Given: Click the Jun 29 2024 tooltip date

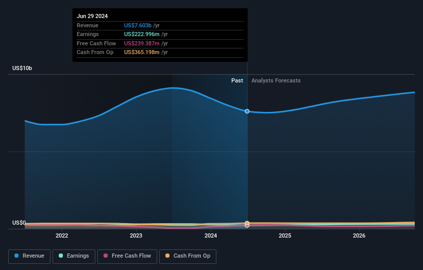Looking at the screenshot, I should pyautogui.click(x=92, y=16).
